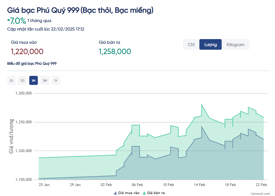The width and height of the screenshot is (275, 196).
Task: Toggle the Giá mua vào legend label
Action: click(129, 193)
